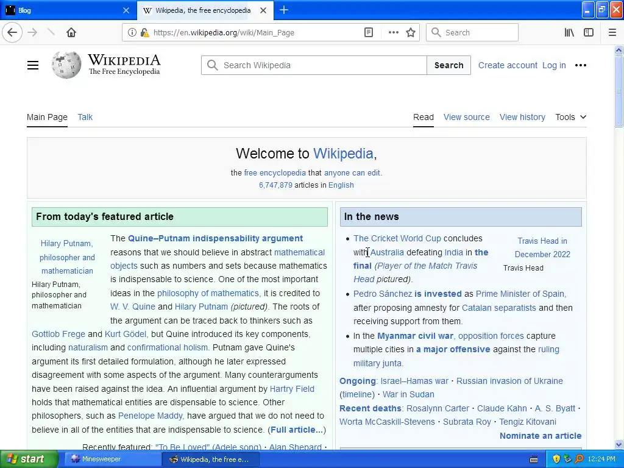Open the Russian invasion of Ukraine link
The image size is (624, 468).
(x=509, y=381)
